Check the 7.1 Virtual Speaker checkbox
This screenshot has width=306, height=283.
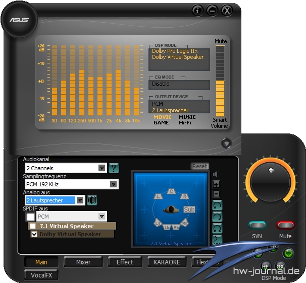[x=33, y=226]
